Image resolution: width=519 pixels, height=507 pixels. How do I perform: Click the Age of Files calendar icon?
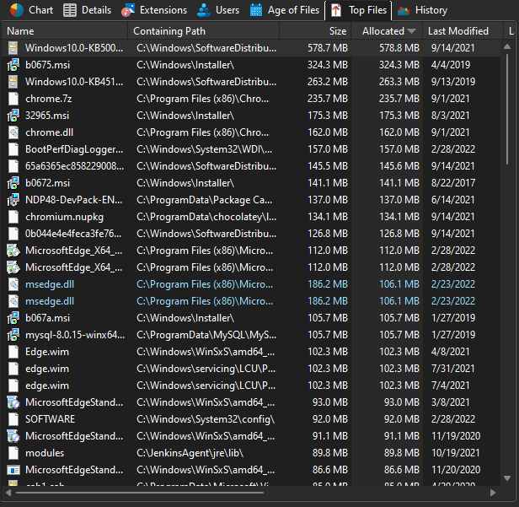coord(256,10)
